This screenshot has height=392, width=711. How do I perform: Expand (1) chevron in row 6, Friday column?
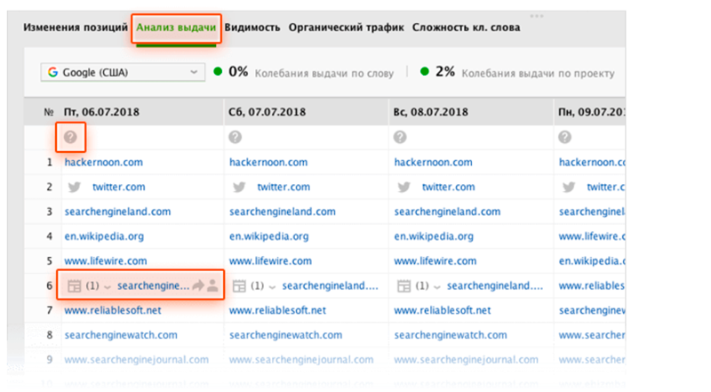click(x=108, y=287)
